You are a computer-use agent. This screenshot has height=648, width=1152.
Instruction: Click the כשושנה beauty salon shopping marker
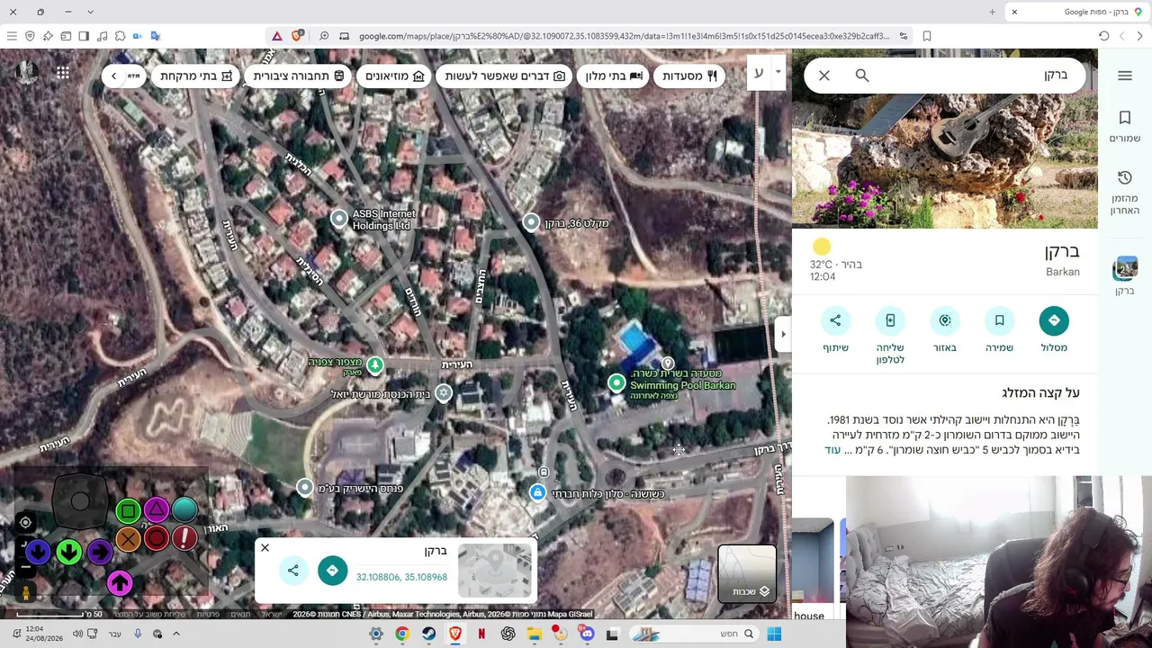(537, 492)
